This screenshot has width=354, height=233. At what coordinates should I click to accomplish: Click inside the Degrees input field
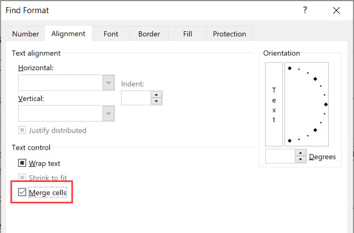tap(280, 157)
